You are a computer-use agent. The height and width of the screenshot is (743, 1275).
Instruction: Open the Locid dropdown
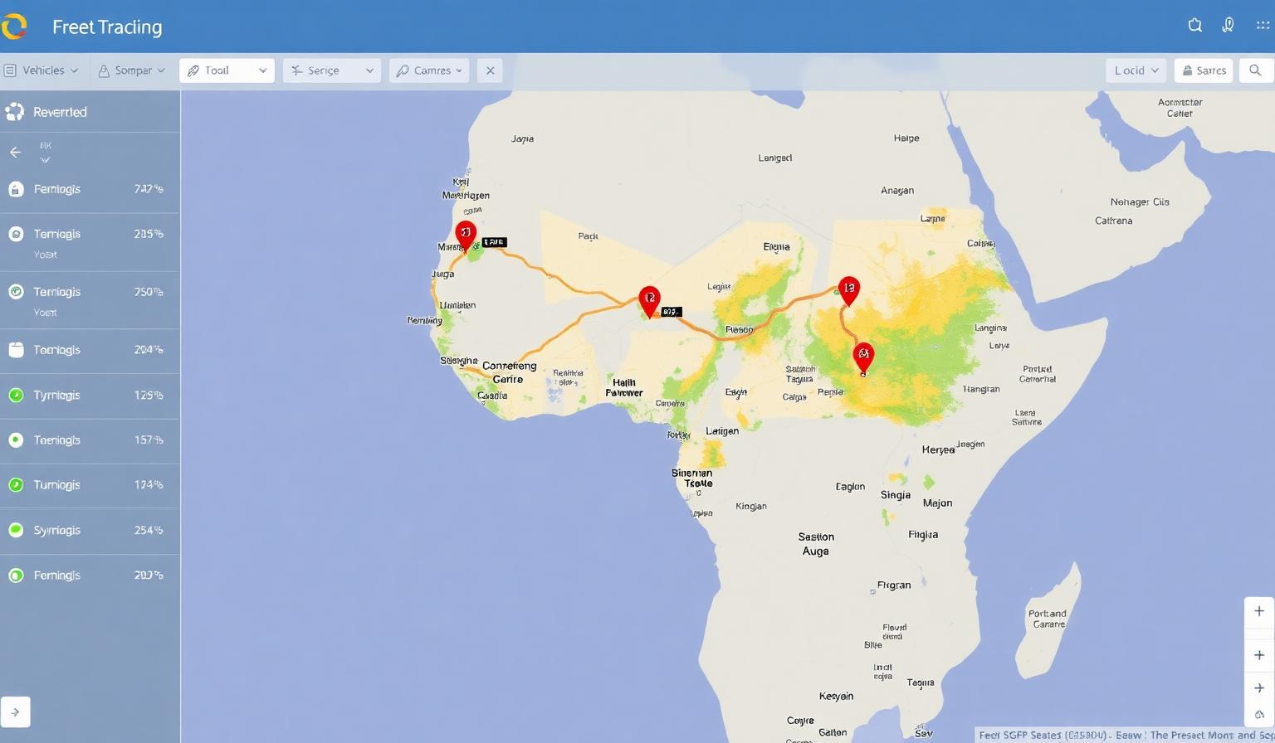(1136, 70)
